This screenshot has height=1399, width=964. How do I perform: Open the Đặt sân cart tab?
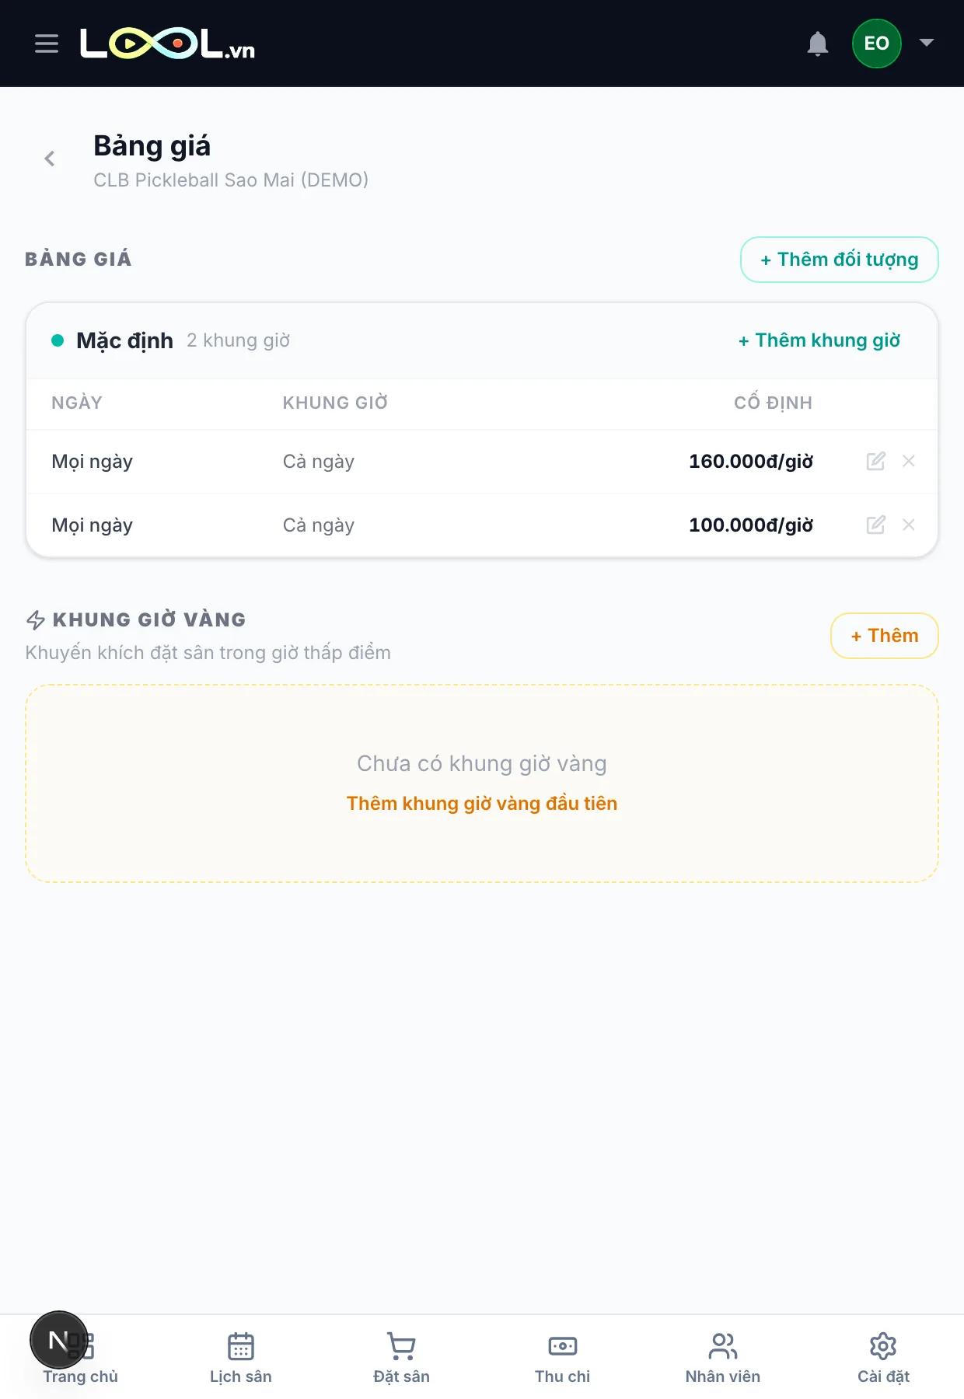[401, 1358]
